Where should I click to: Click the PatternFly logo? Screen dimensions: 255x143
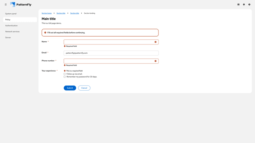tap(21, 4)
